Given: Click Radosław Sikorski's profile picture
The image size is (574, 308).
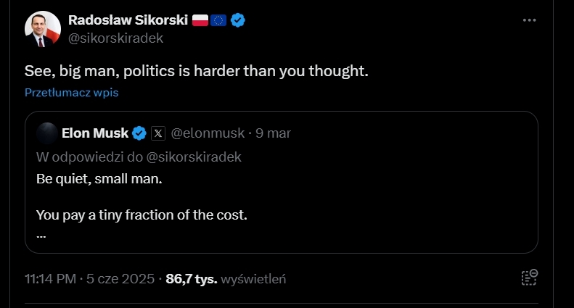Looking at the screenshot, I should point(42,29).
